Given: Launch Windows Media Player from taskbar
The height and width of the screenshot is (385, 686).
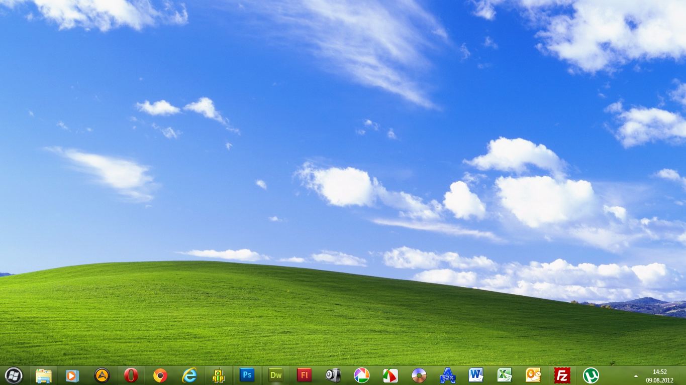Looking at the screenshot, I should [72, 375].
